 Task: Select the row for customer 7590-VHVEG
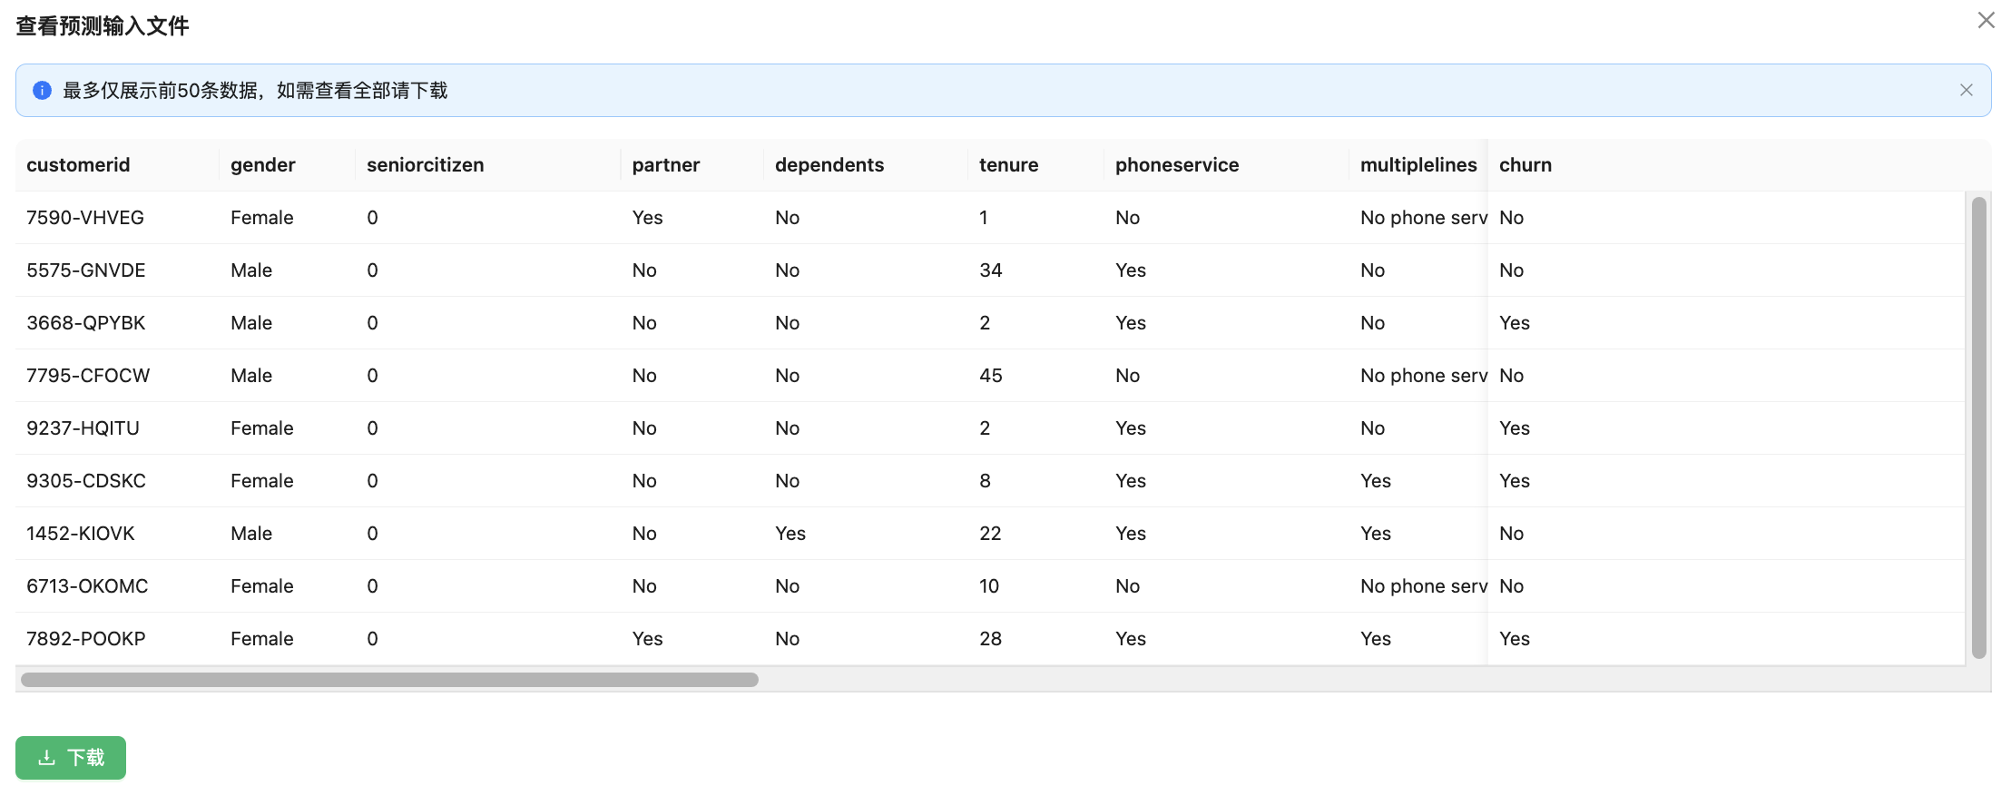(85, 218)
